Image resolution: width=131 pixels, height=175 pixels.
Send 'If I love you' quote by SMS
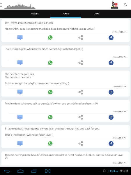(20, 143)
